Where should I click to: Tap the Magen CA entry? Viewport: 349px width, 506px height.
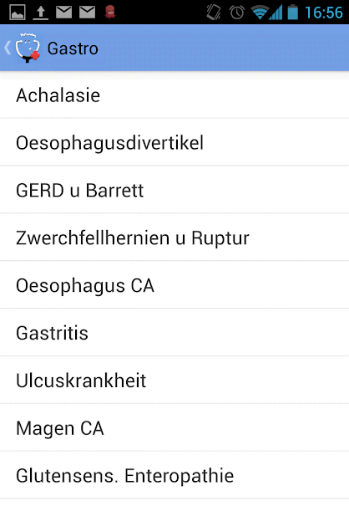click(x=174, y=427)
